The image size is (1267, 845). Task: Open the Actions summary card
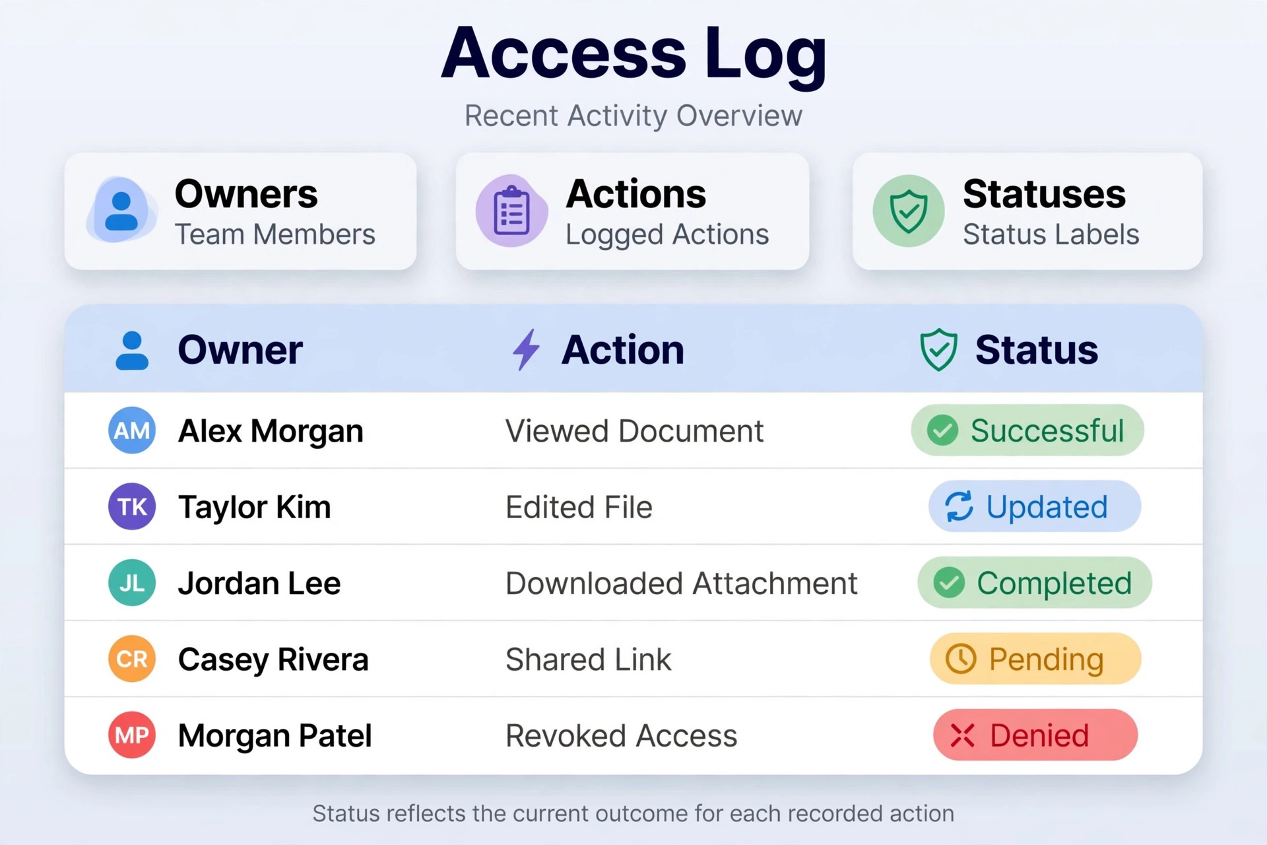pos(632,211)
